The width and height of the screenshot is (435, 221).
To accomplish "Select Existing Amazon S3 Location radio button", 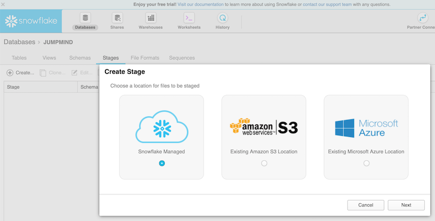I will click(x=264, y=163).
